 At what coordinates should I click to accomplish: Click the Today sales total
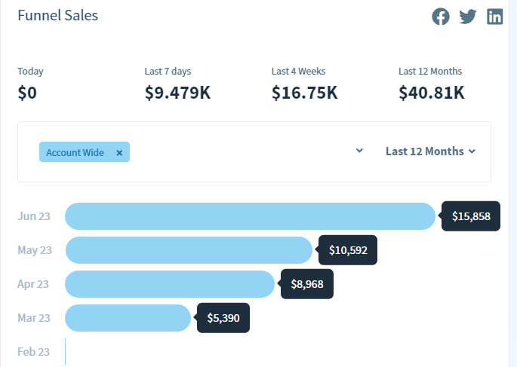(x=27, y=93)
